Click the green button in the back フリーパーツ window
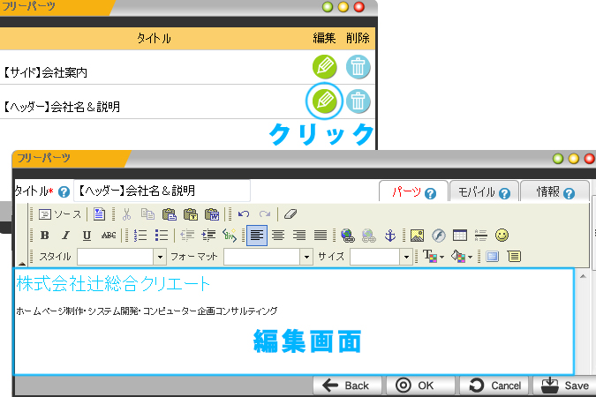The height and width of the screenshot is (397, 596). coord(328,7)
